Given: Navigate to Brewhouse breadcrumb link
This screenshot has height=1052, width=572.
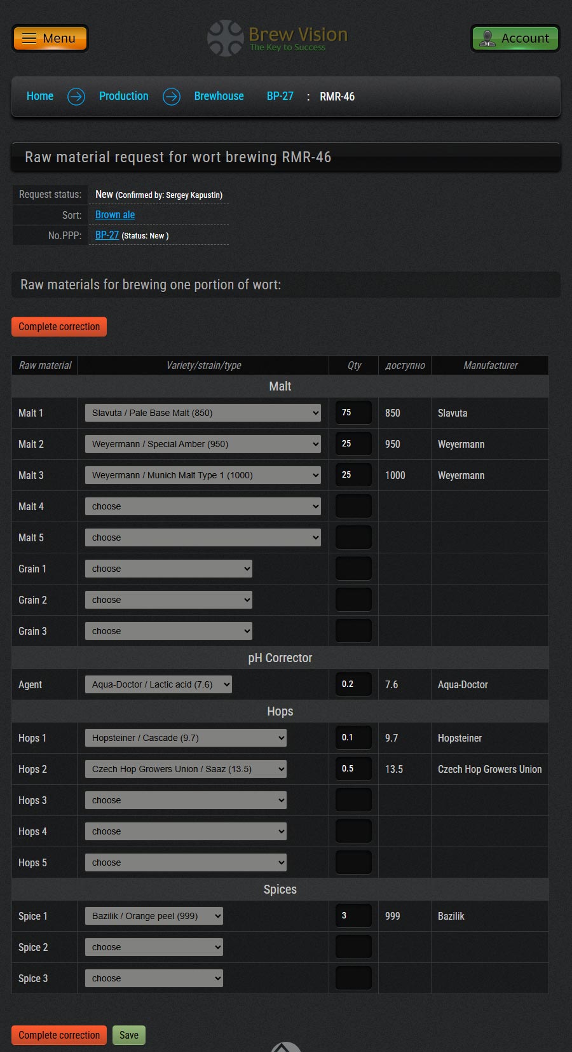Looking at the screenshot, I should (x=219, y=96).
